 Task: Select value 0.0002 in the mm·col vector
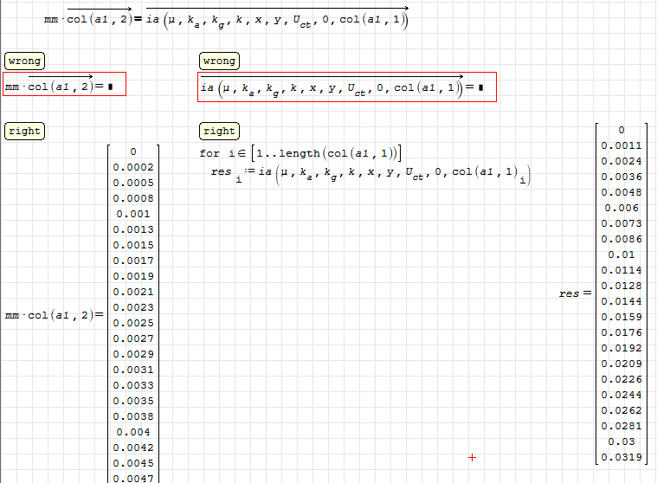pos(133,167)
